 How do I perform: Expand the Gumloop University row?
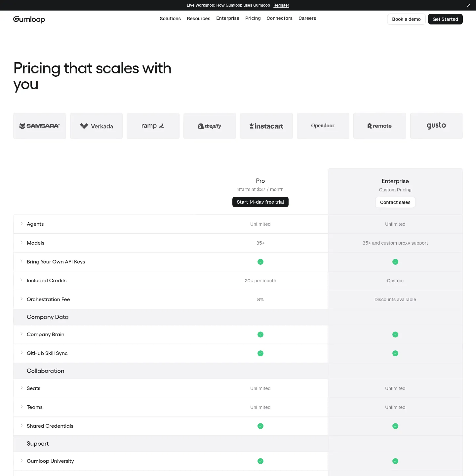pos(21,461)
